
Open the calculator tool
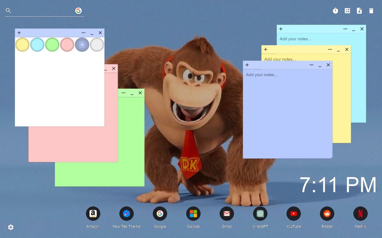coord(347,11)
